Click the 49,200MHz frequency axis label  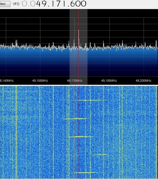click(143, 81)
